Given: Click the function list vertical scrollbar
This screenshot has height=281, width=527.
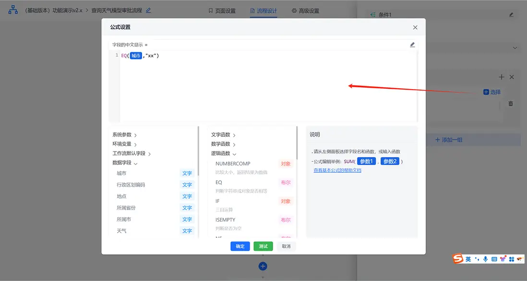Looking at the screenshot, I should point(297,143).
